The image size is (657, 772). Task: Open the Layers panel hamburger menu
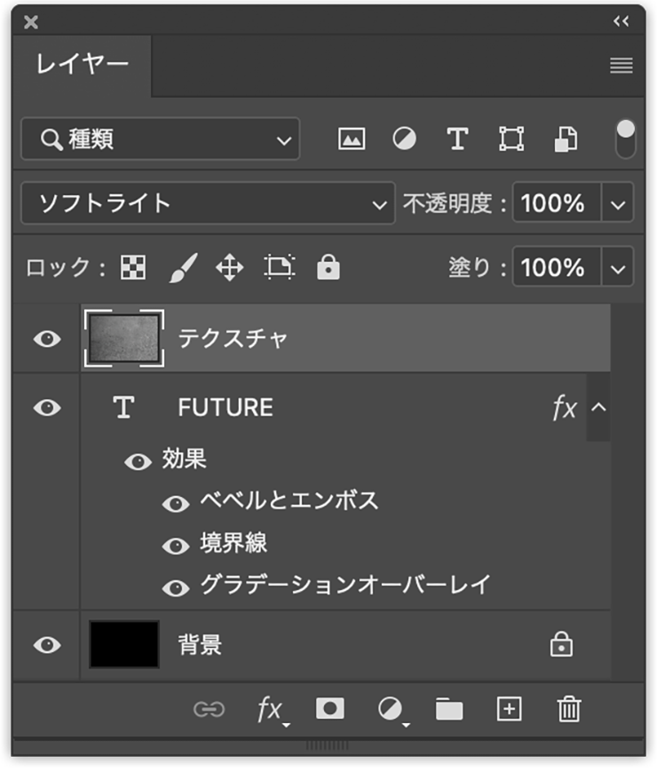tap(621, 66)
